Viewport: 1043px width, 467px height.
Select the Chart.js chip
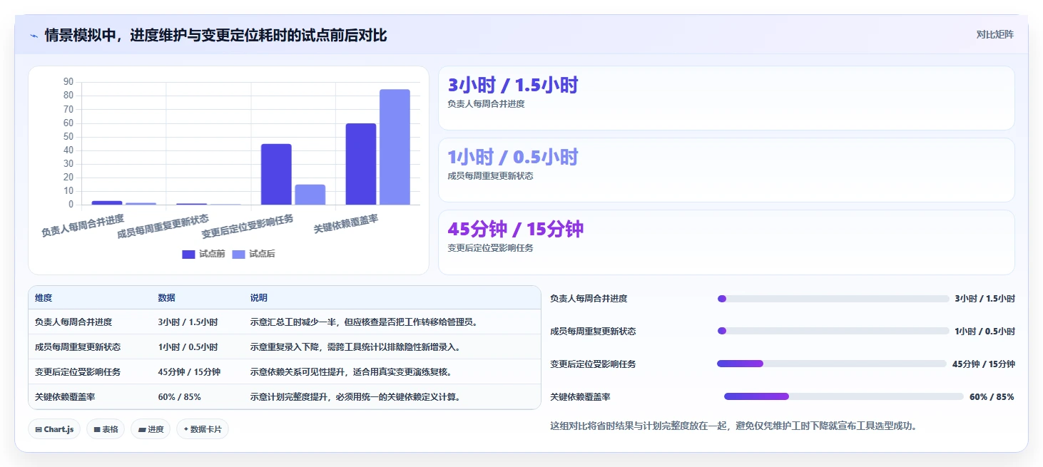54,429
